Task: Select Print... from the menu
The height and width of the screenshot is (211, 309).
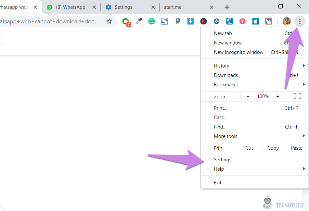Action: point(255,108)
